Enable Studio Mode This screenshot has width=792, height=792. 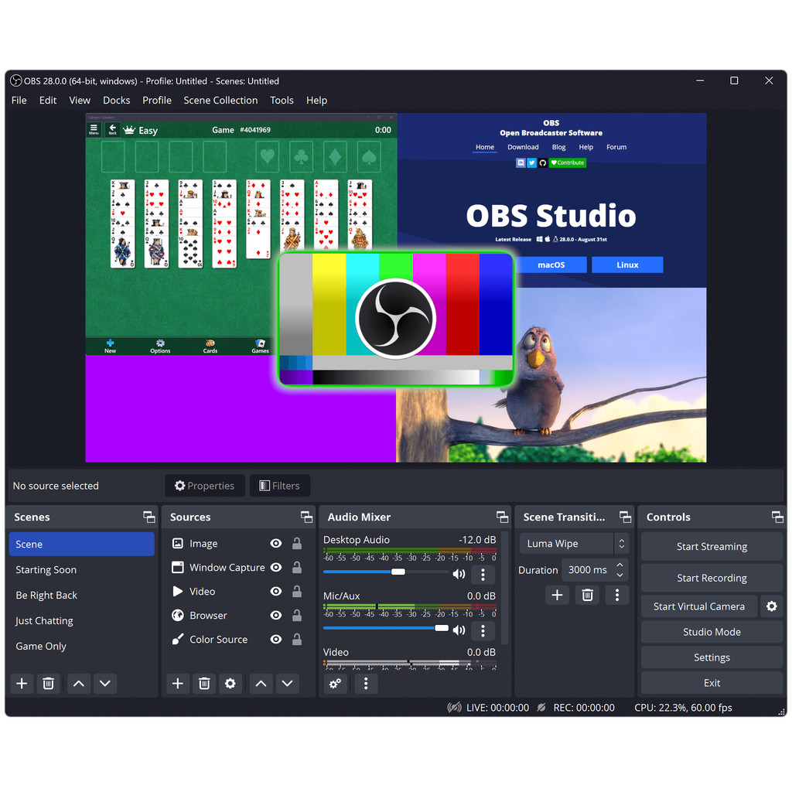pos(712,632)
